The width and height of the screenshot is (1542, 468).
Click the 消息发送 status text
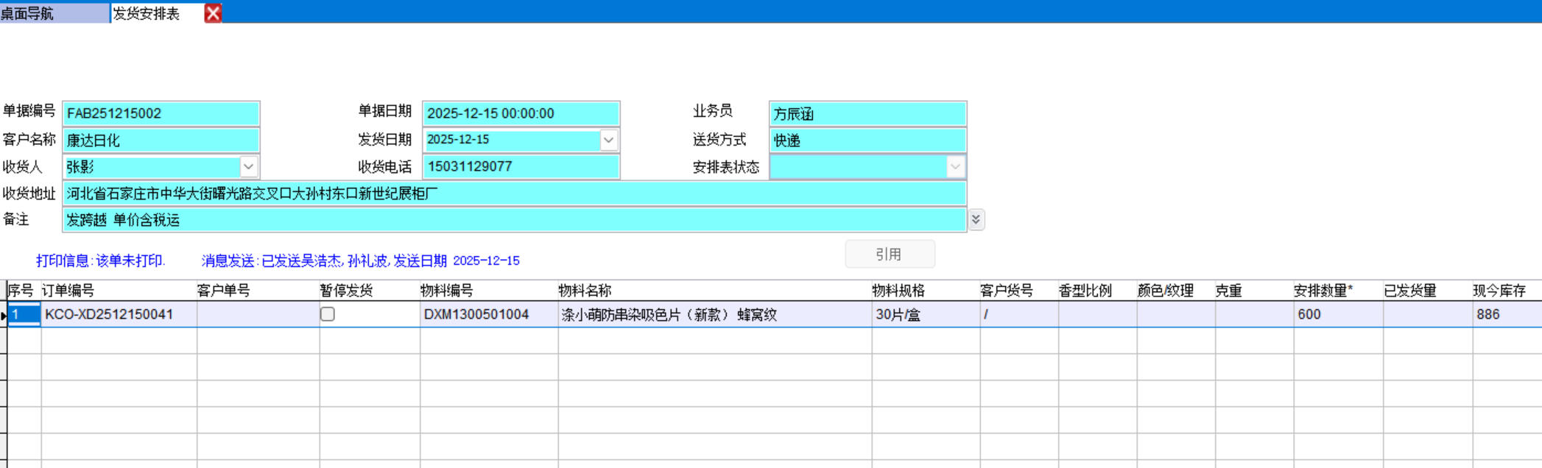[360, 260]
